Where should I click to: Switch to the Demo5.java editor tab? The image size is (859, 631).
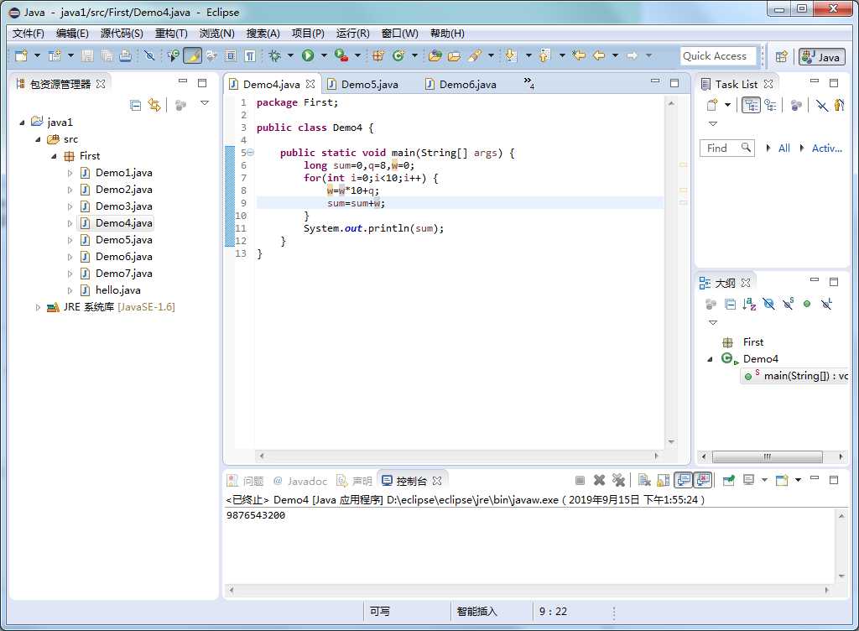369,85
